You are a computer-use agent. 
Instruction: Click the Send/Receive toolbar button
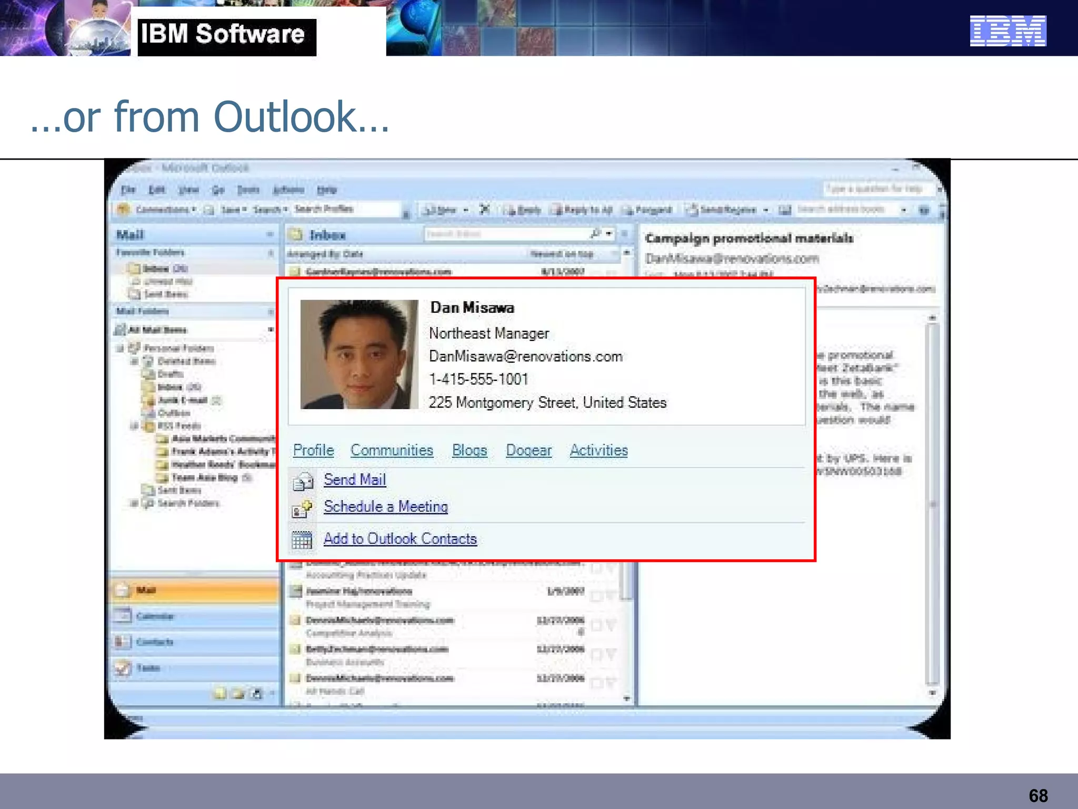[x=721, y=210]
